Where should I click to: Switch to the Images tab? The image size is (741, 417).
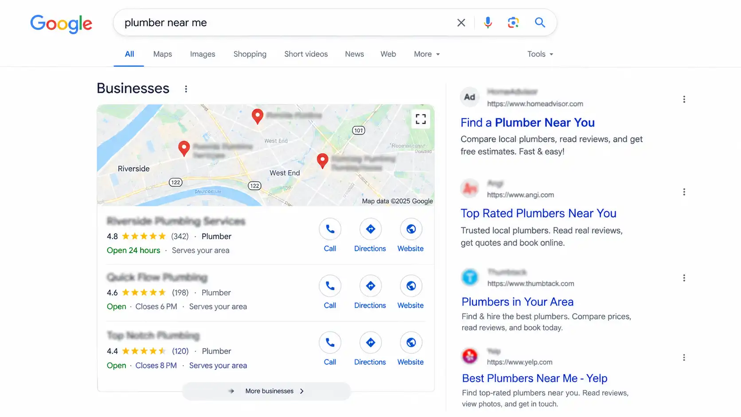coord(203,54)
